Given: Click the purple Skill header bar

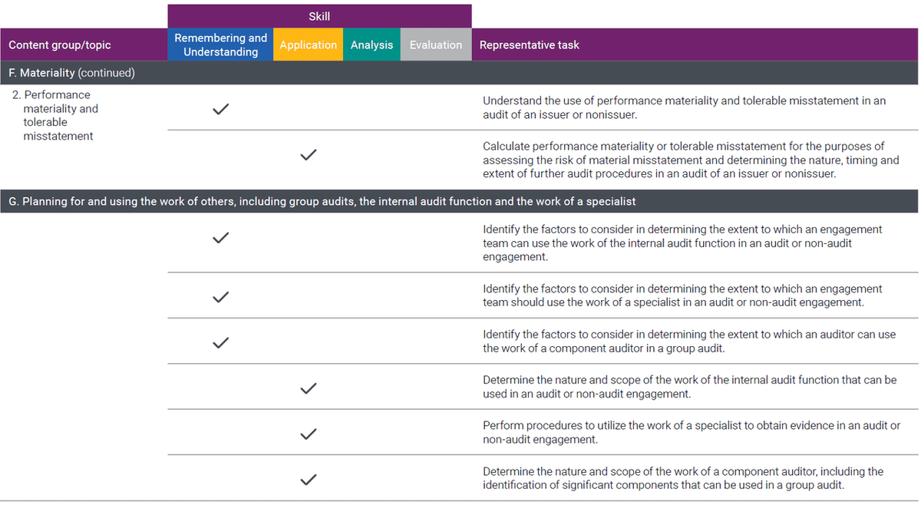Looking at the screenshot, I should coord(319,16).
